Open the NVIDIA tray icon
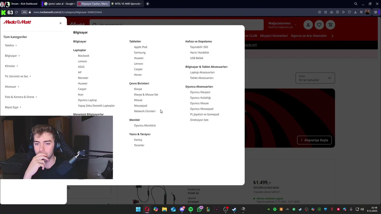381x214 pixels. pos(268,209)
